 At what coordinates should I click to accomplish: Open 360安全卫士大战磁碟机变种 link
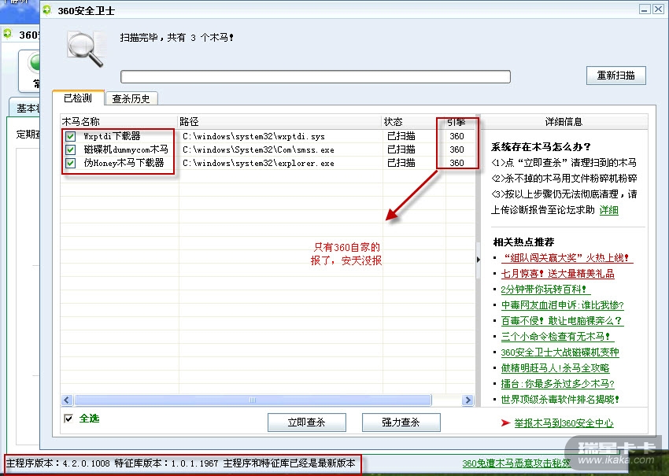560,352
